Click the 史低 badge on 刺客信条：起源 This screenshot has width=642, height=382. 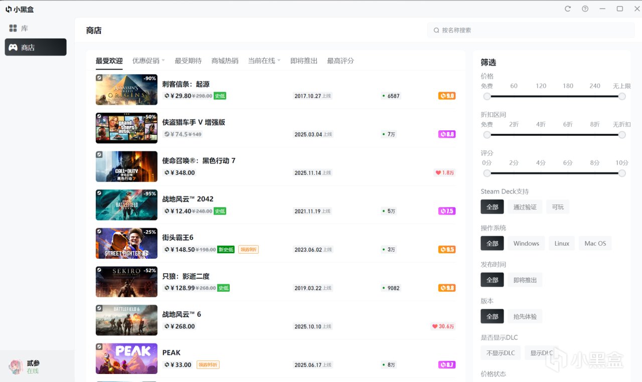tap(220, 96)
